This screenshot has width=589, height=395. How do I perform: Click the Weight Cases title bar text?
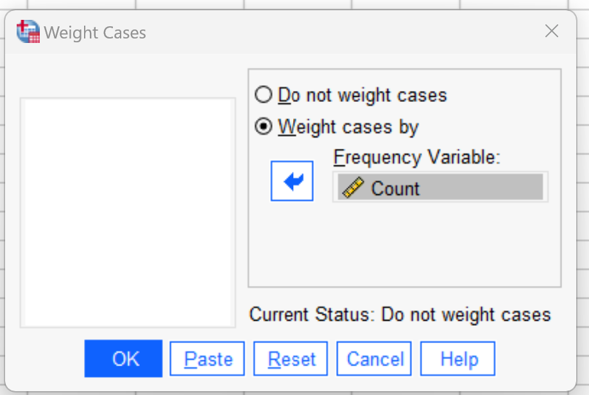click(95, 33)
